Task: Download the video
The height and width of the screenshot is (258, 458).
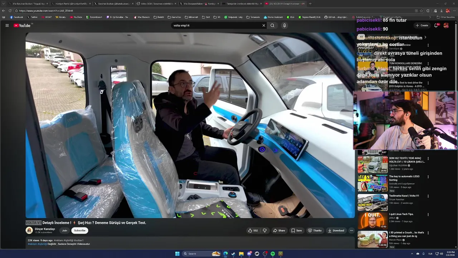Action: [336, 230]
